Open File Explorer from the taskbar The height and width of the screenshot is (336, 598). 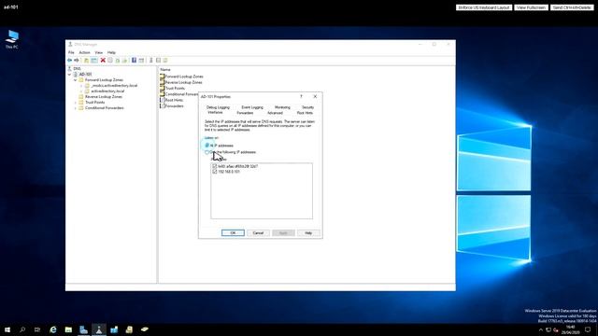click(x=68, y=329)
